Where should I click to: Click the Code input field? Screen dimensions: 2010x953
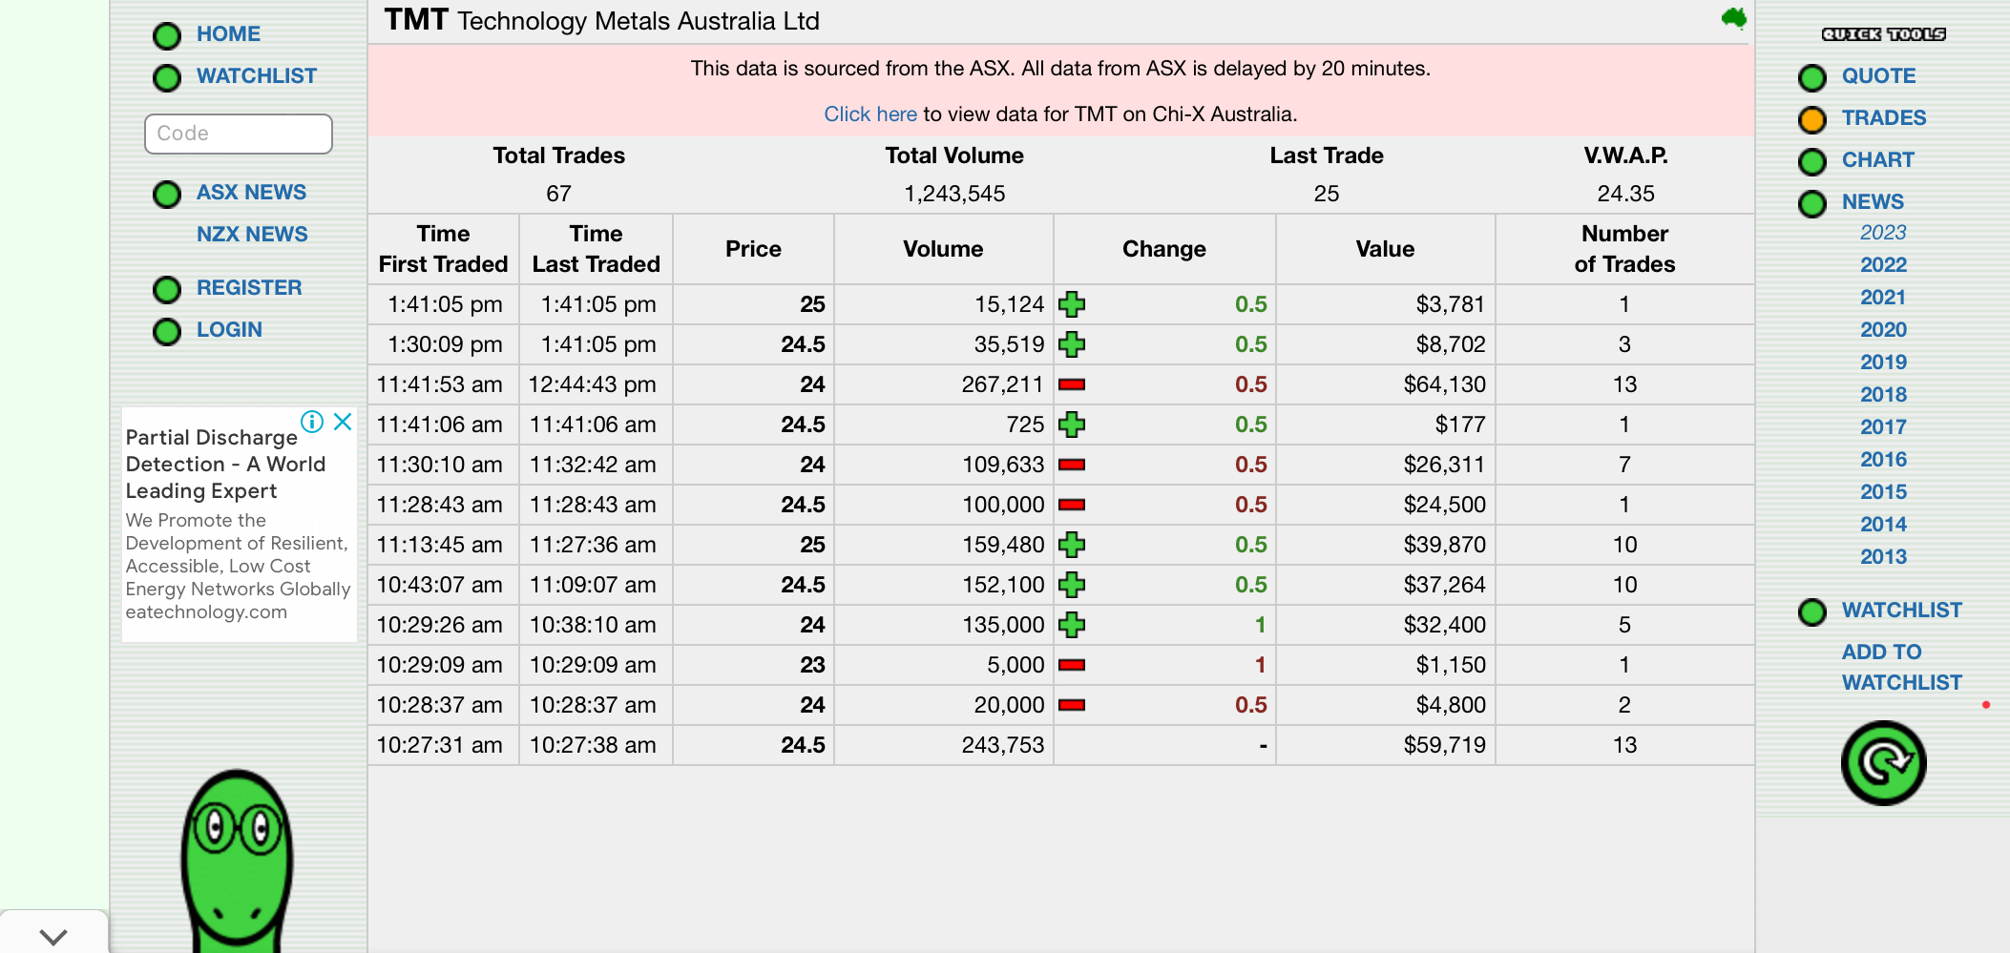click(x=239, y=134)
